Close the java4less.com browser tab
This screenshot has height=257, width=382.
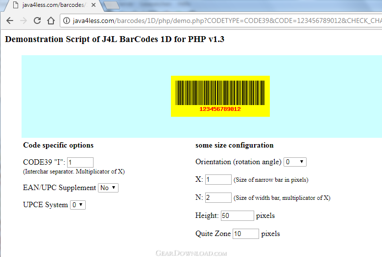tap(94, 5)
